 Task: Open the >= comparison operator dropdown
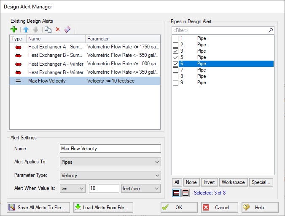click(73, 188)
